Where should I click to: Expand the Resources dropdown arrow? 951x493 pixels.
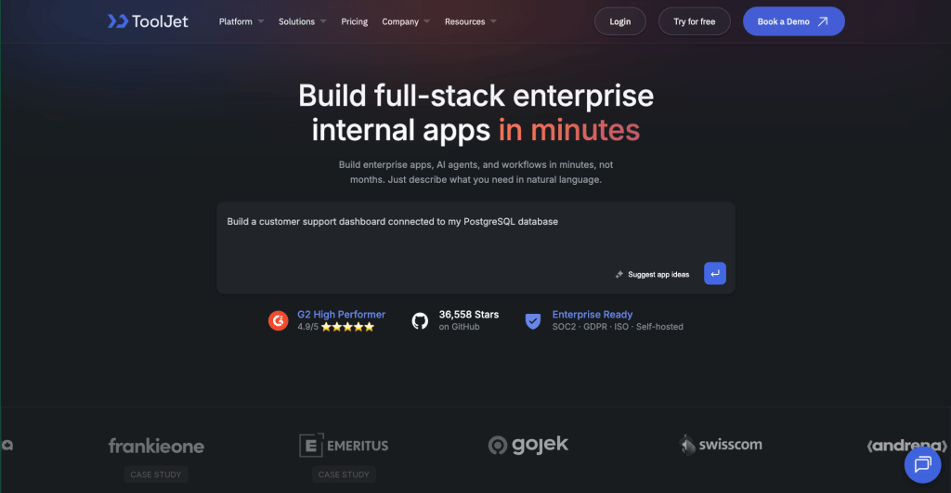click(493, 21)
